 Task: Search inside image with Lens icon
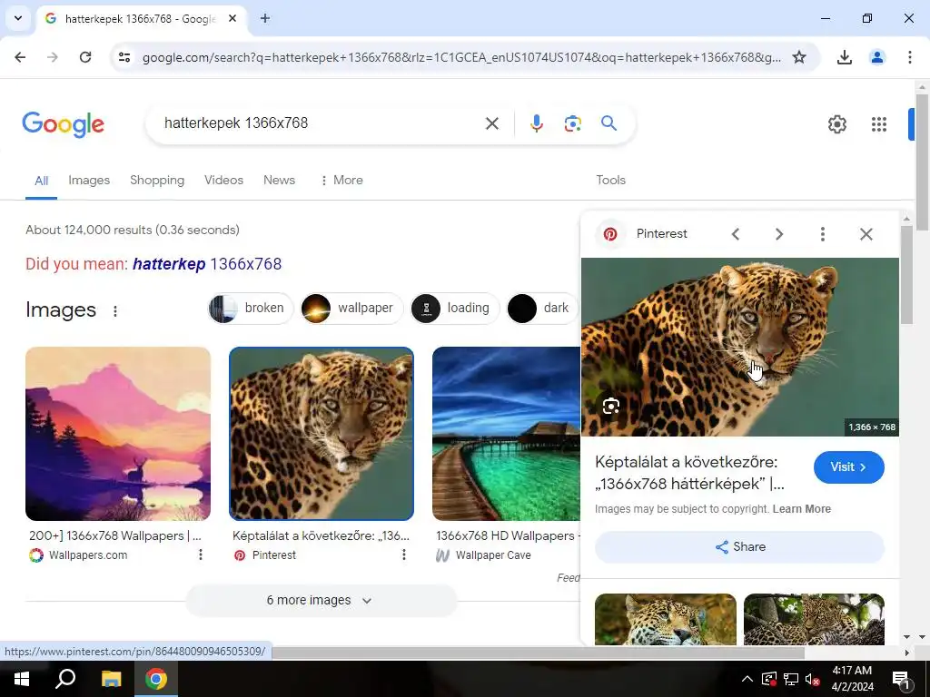[x=611, y=406]
